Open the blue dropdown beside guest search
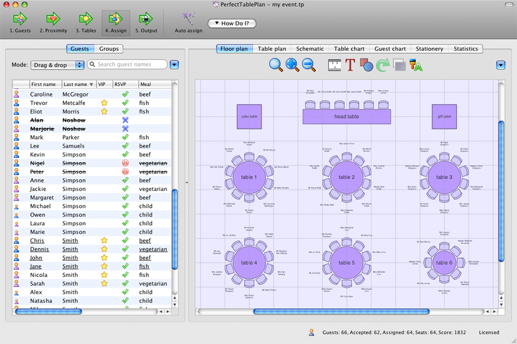517x344 pixels. coord(175,65)
